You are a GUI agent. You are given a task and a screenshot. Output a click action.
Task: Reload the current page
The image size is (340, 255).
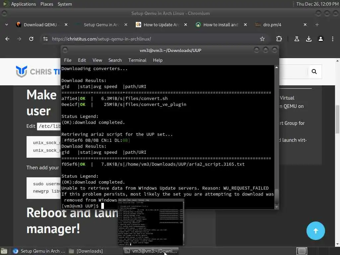click(x=31, y=39)
